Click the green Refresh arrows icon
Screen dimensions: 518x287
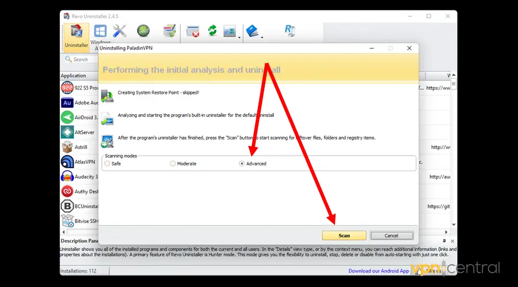pos(212,31)
